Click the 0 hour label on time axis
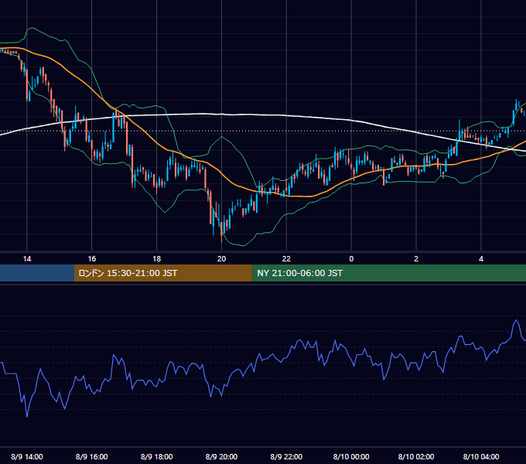The width and height of the screenshot is (526, 464). pyautogui.click(x=351, y=259)
